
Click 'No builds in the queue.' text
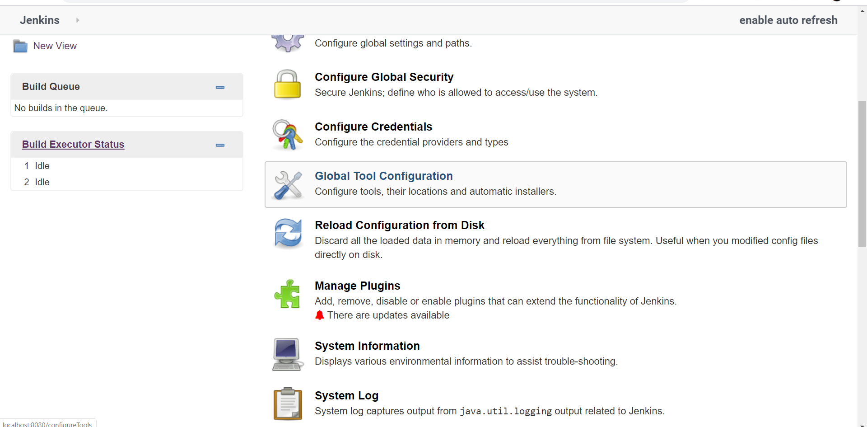(x=61, y=108)
